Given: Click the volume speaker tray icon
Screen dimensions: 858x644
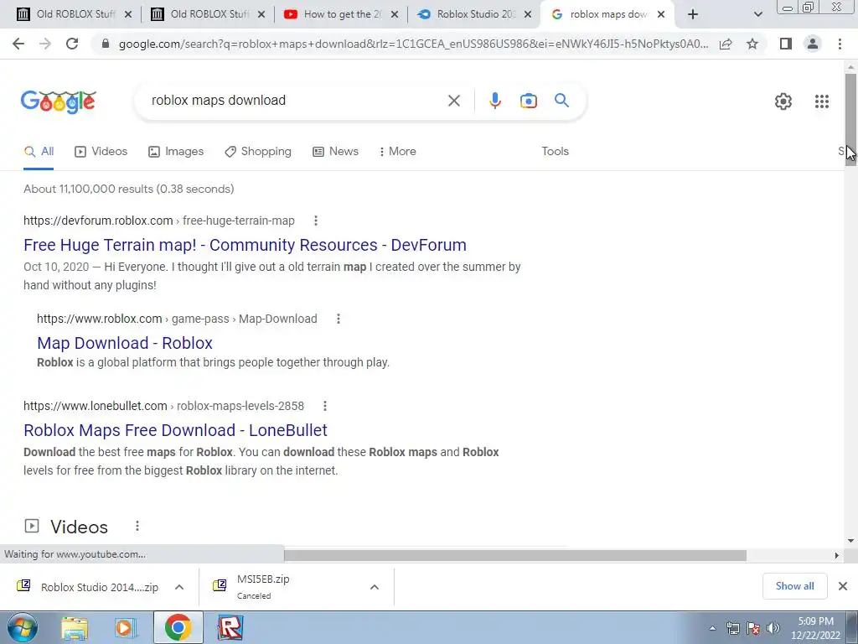Looking at the screenshot, I should (x=773, y=628).
